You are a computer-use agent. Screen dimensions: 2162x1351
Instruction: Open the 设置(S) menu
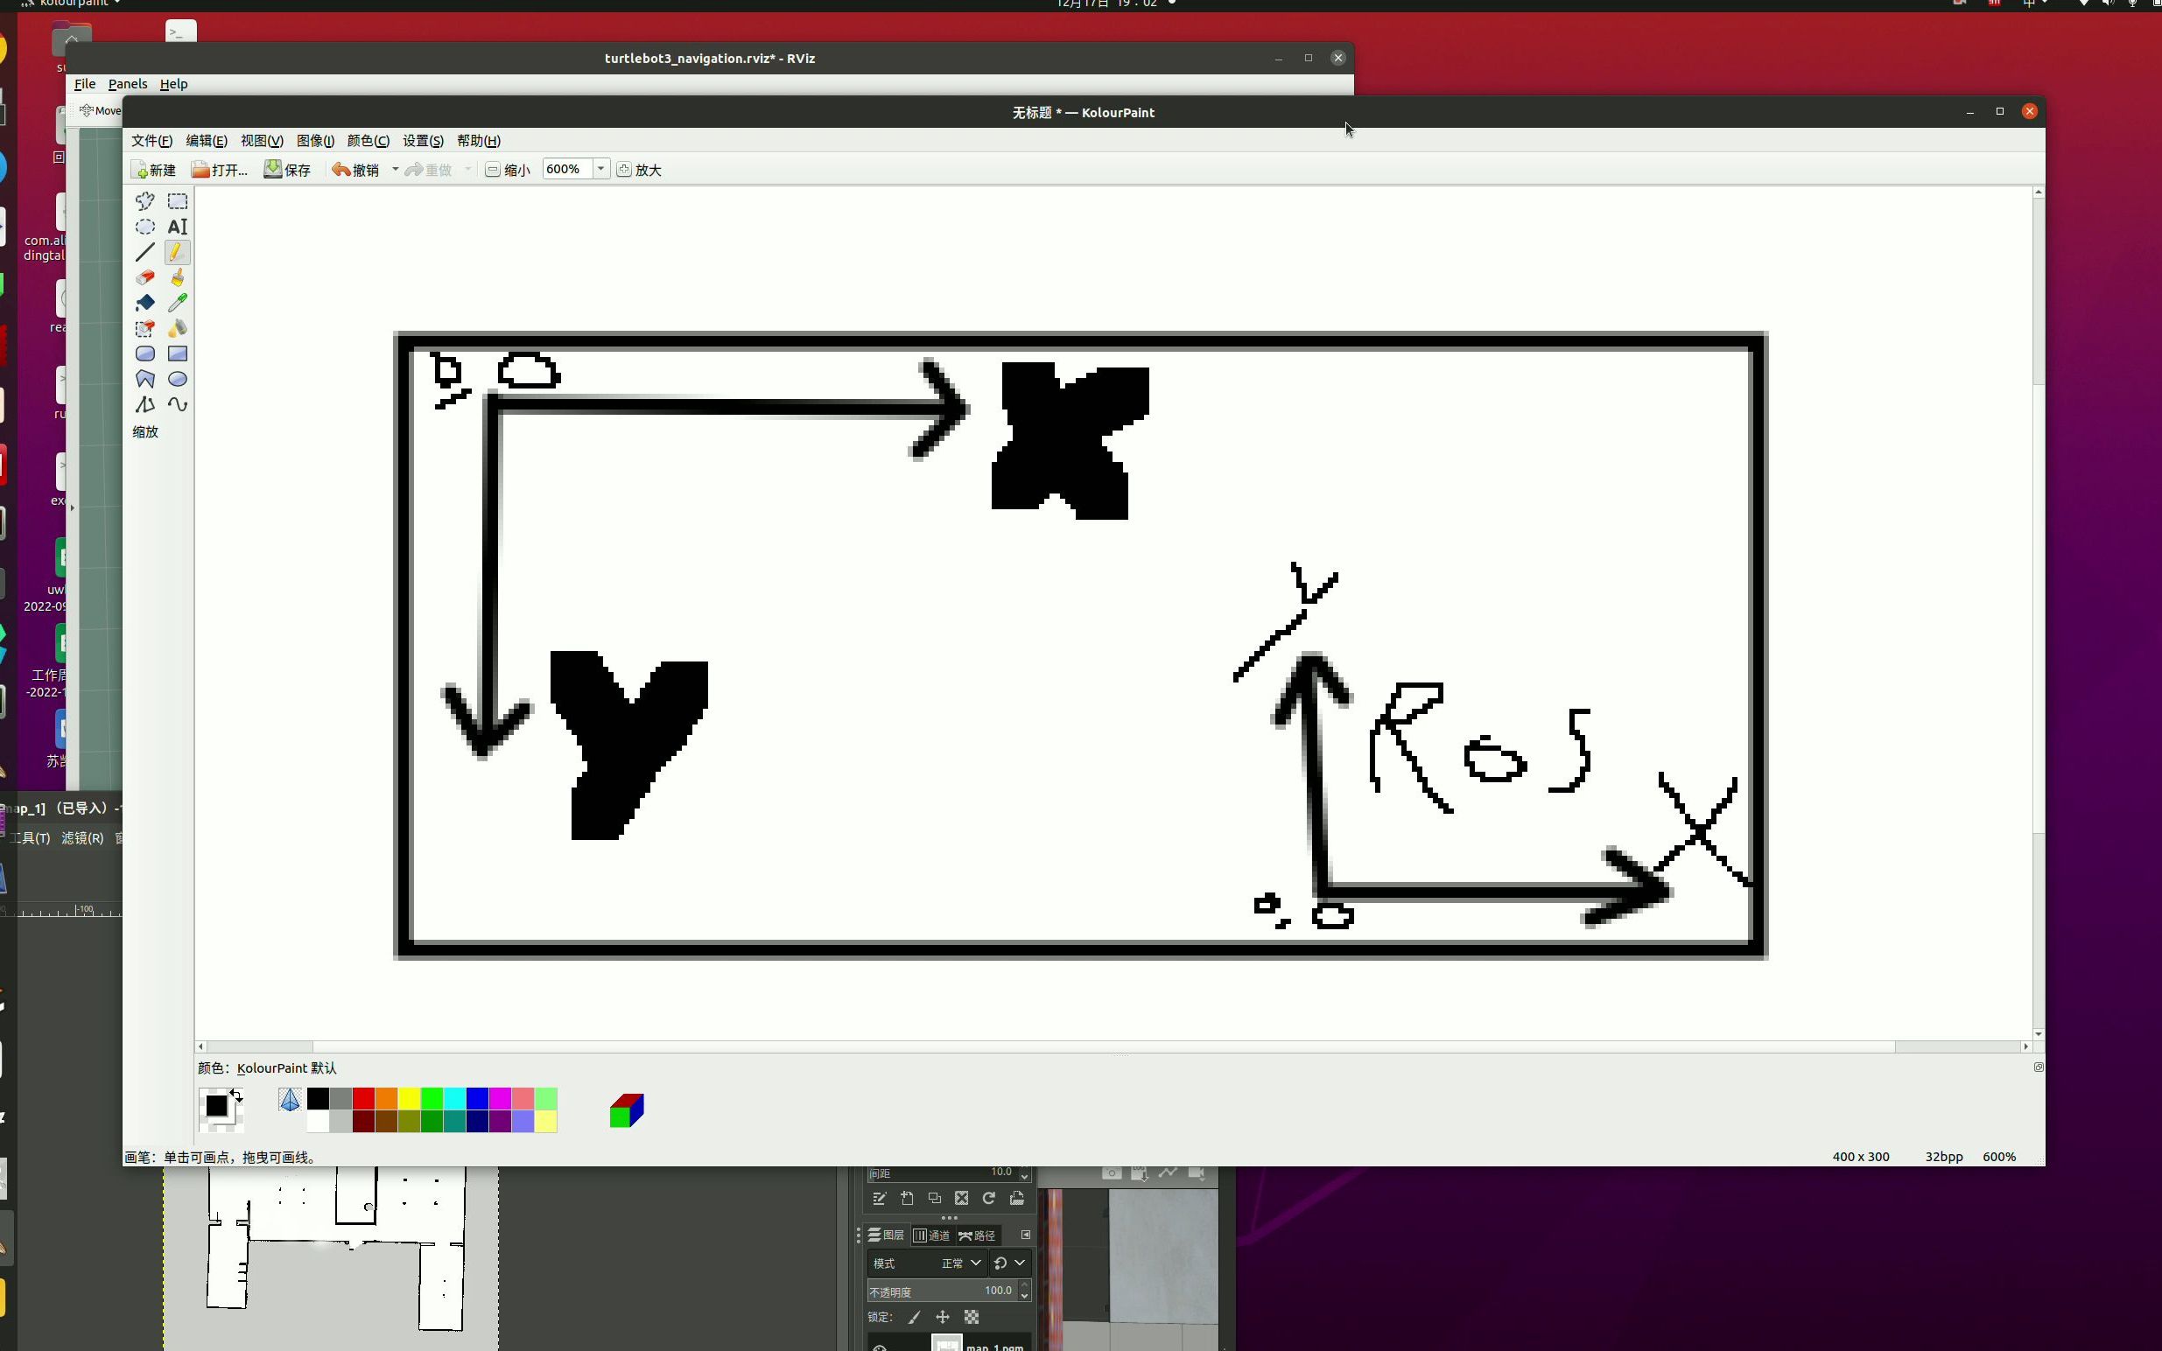coord(423,141)
